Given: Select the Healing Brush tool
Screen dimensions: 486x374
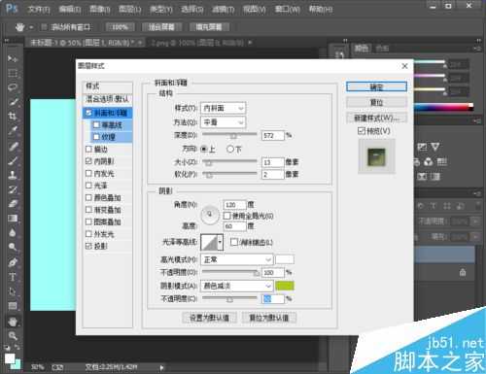Looking at the screenshot, I should pos(13,146).
